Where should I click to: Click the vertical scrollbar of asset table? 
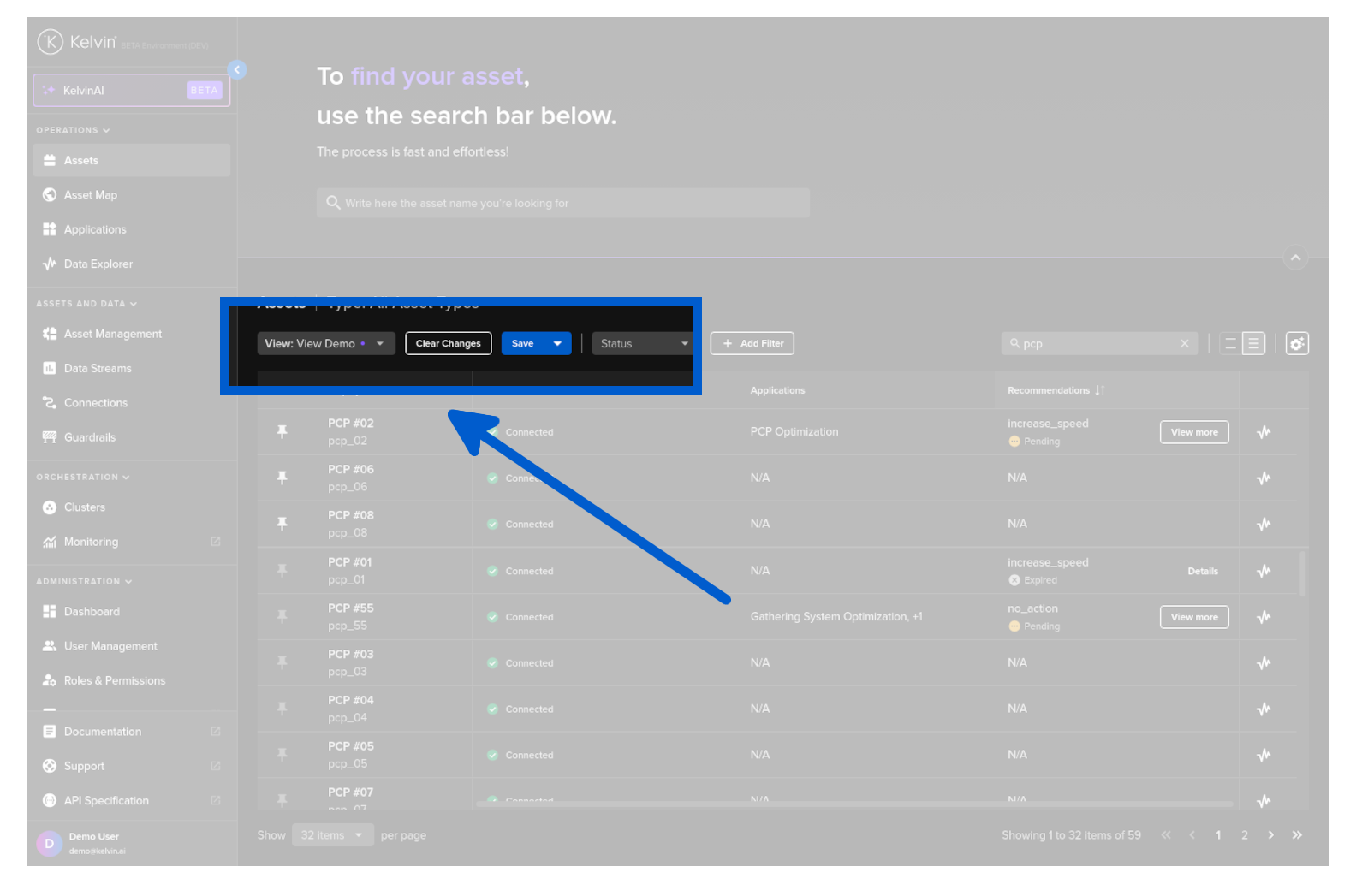coord(1302,573)
